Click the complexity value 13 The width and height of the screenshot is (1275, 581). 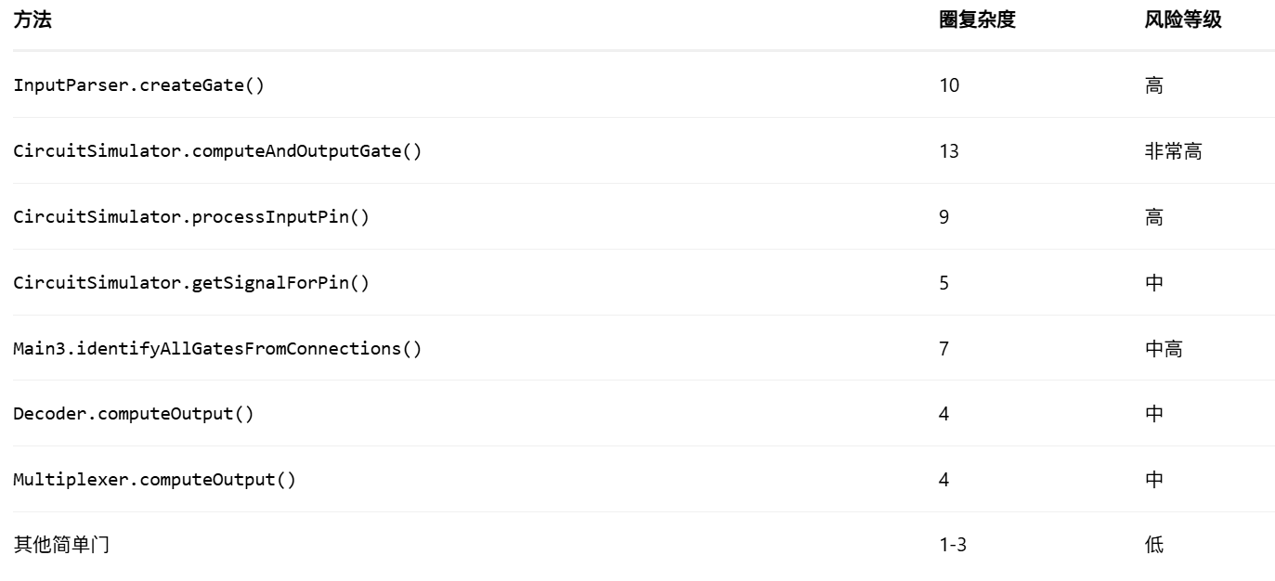tap(949, 151)
